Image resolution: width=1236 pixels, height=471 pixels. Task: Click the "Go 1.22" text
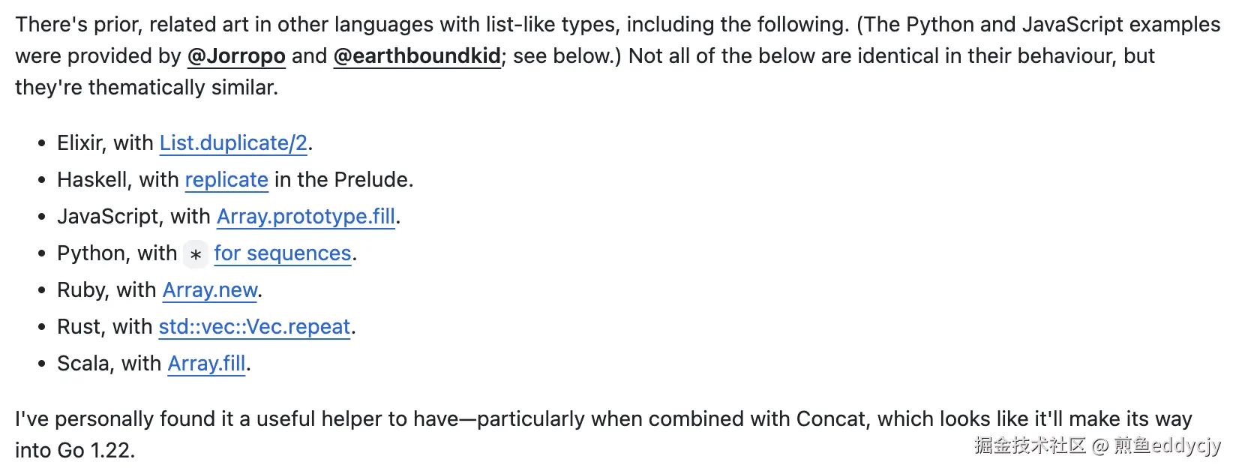pos(96,450)
